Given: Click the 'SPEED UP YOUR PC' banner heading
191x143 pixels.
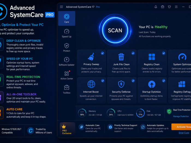Looking at the screenshot, I should 20,59.
